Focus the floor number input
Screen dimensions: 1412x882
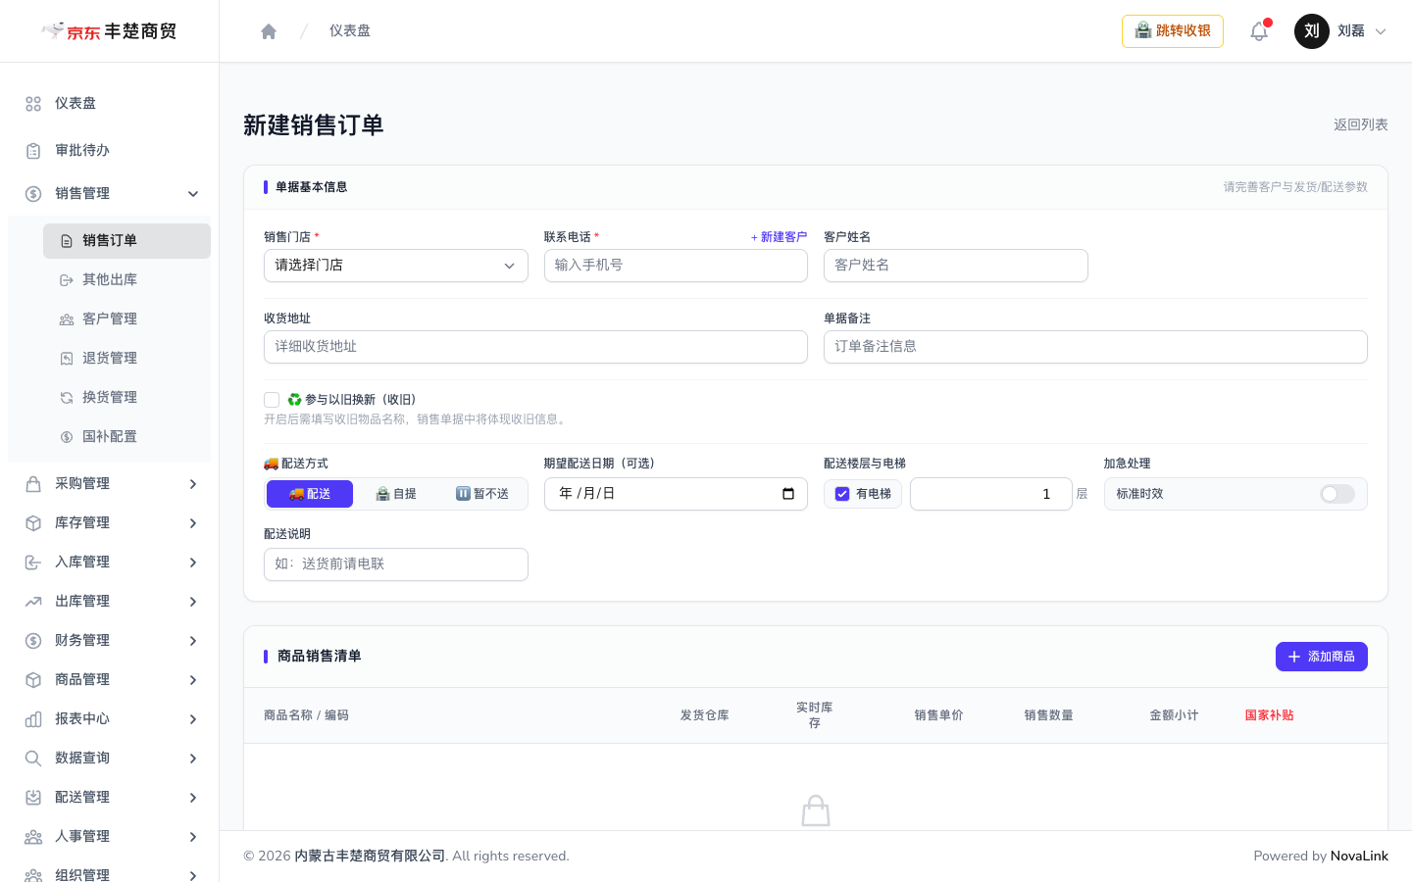(x=991, y=494)
